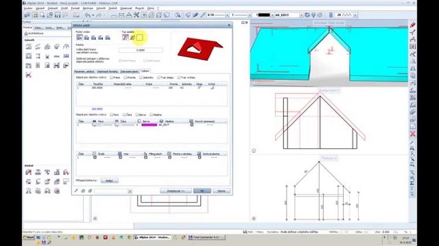This screenshot has width=439, height=246.
Task: Open the favorites dropdown in dialog footer
Action: tap(130, 191)
